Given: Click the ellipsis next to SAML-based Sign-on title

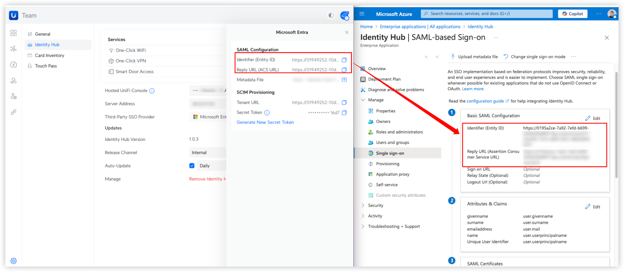Looking at the screenshot, I should [x=496, y=37].
